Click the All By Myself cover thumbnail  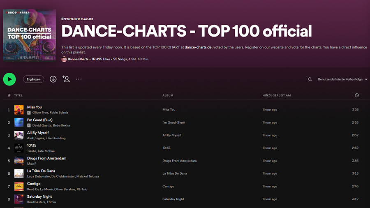(19, 135)
